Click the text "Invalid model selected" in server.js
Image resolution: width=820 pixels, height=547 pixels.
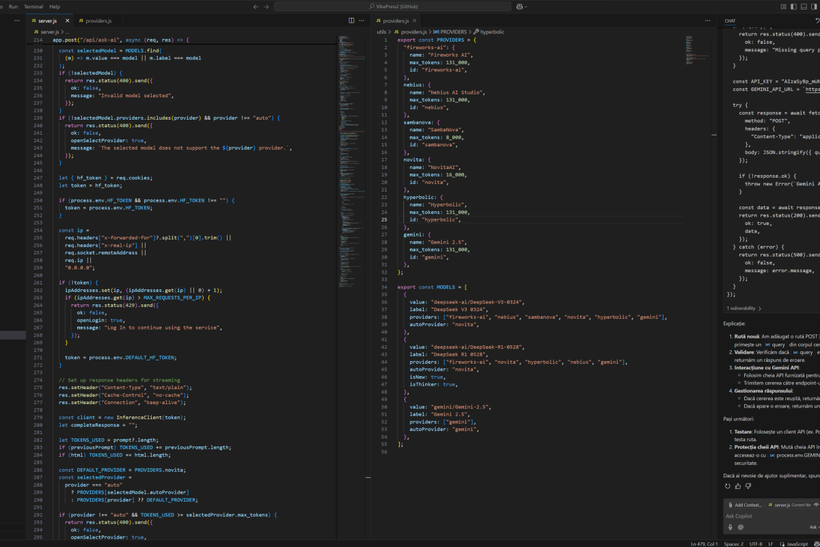(x=135, y=95)
